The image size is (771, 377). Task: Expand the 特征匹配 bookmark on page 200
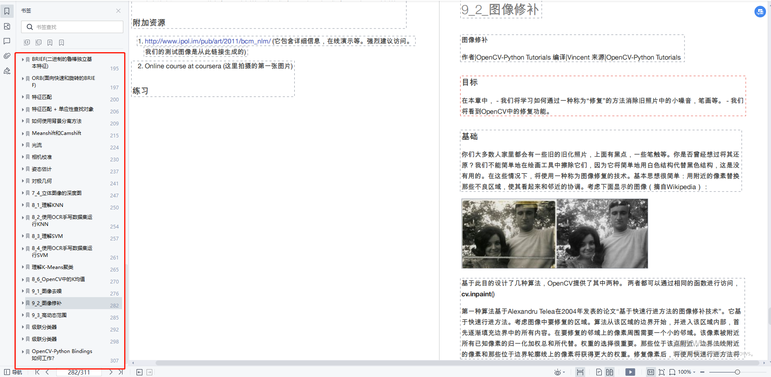point(23,97)
